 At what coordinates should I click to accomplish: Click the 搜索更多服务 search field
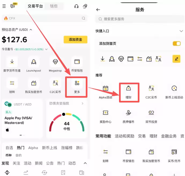(x=139, y=19)
